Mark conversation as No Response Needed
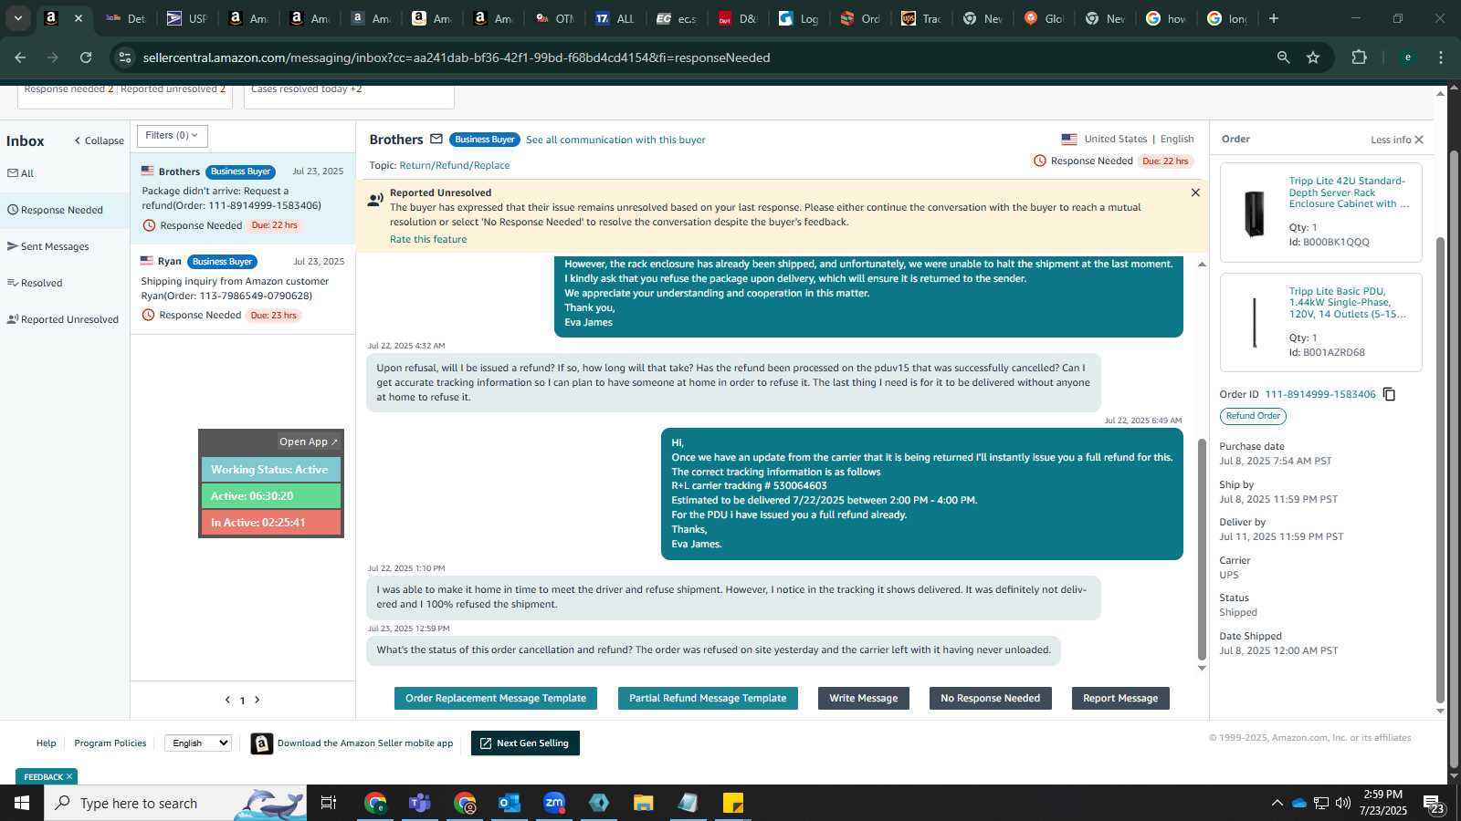The width and height of the screenshot is (1461, 821). tap(991, 698)
